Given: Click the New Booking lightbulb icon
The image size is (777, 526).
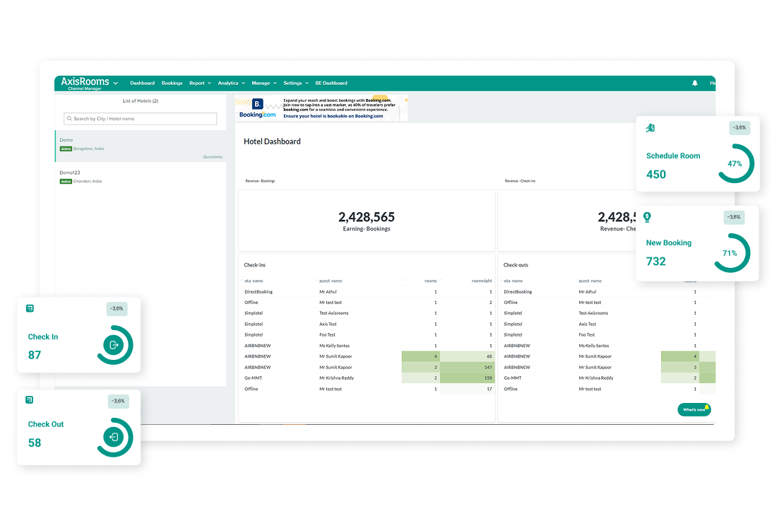Looking at the screenshot, I should [x=647, y=217].
